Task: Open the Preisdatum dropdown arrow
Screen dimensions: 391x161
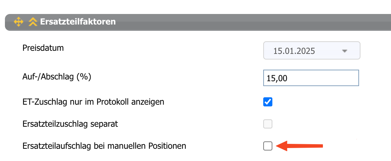Action: pos(345,51)
